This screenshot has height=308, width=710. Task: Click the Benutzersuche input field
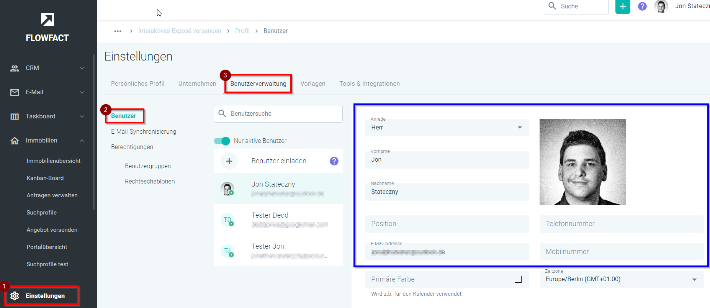click(x=278, y=114)
